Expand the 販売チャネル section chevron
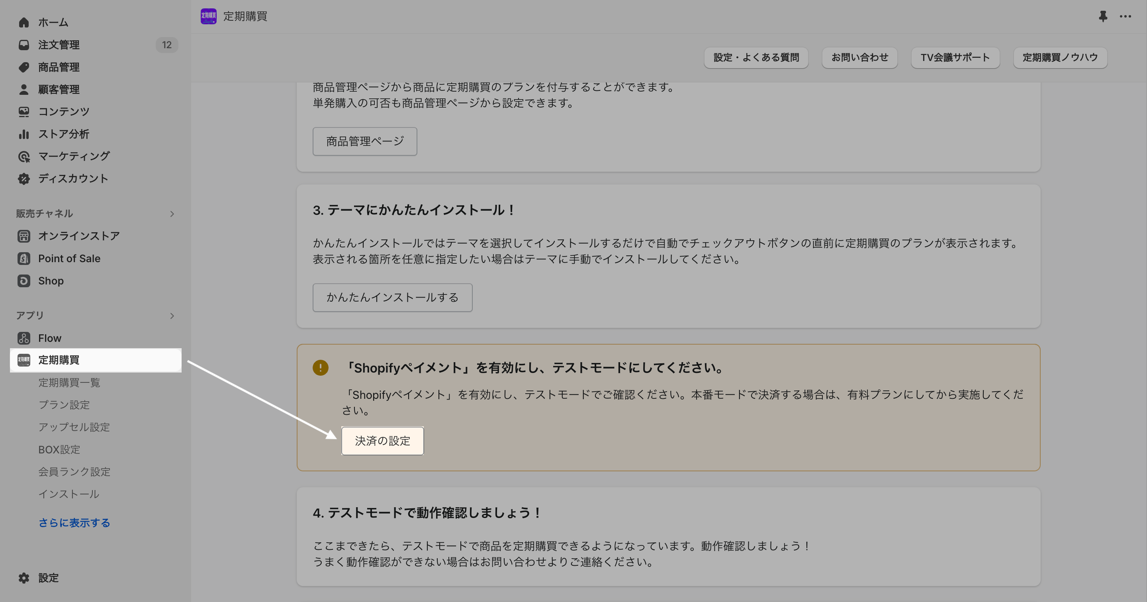Viewport: 1147px width, 602px height. (x=172, y=214)
